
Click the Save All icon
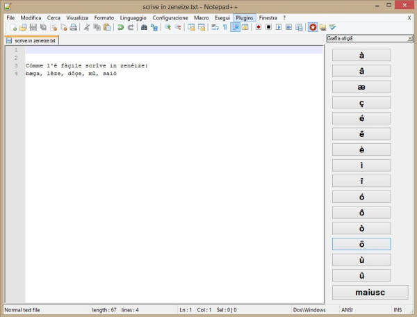pyautogui.click(x=43, y=27)
